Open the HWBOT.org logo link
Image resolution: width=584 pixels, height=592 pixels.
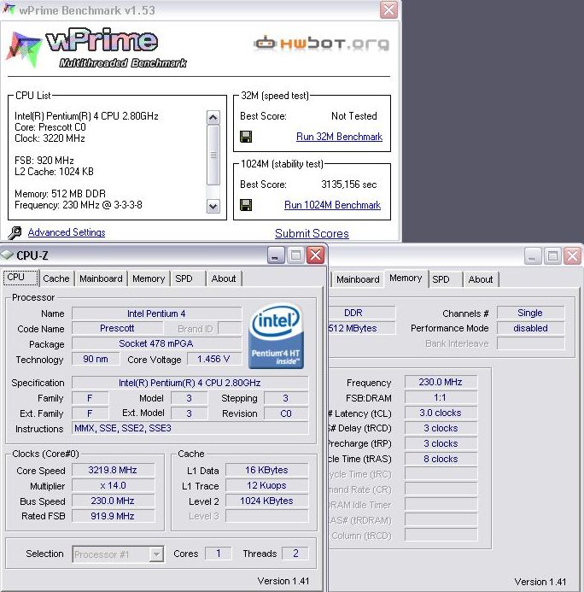pos(321,44)
